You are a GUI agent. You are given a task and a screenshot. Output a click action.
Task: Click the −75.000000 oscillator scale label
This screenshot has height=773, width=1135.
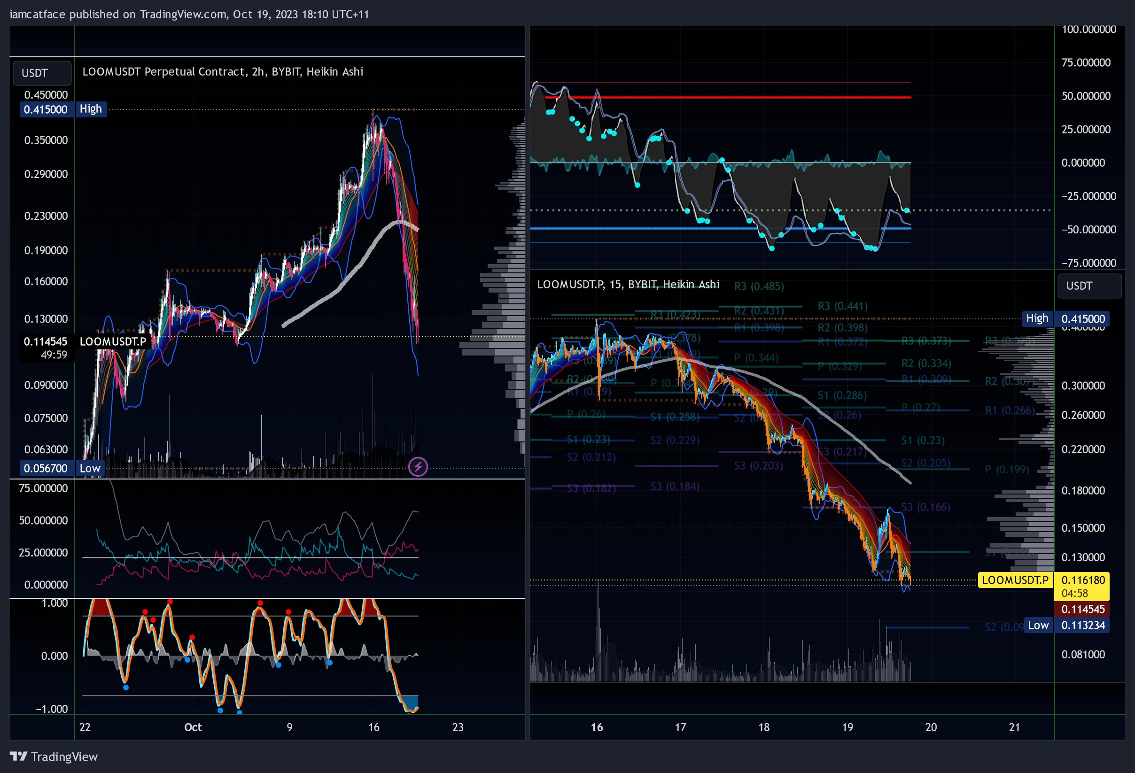point(1088,263)
